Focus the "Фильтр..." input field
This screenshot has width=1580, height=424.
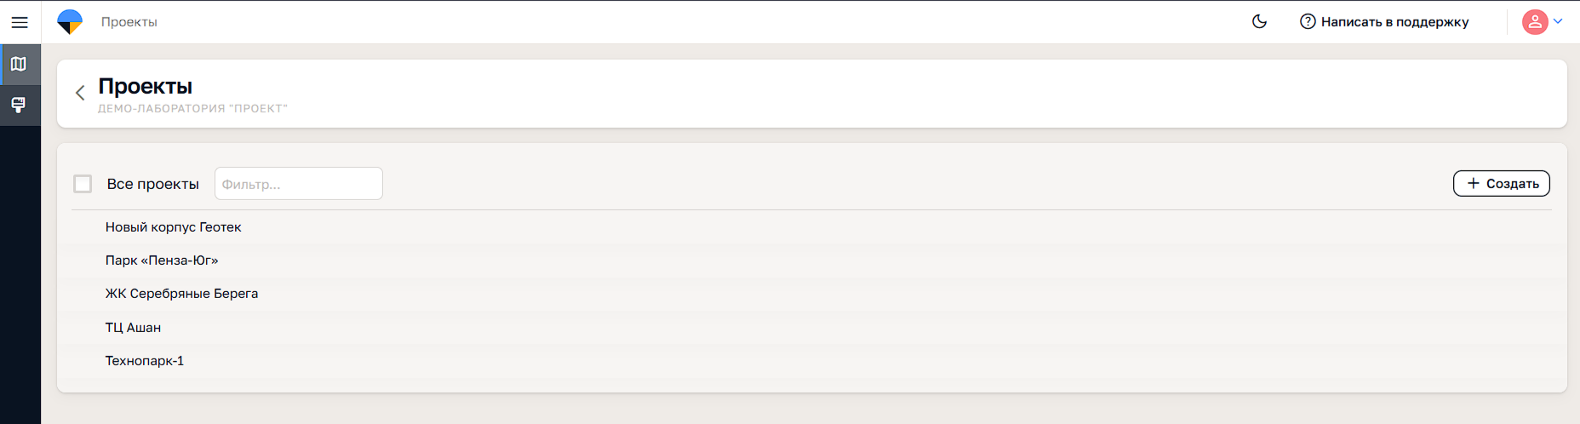pos(298,184)
